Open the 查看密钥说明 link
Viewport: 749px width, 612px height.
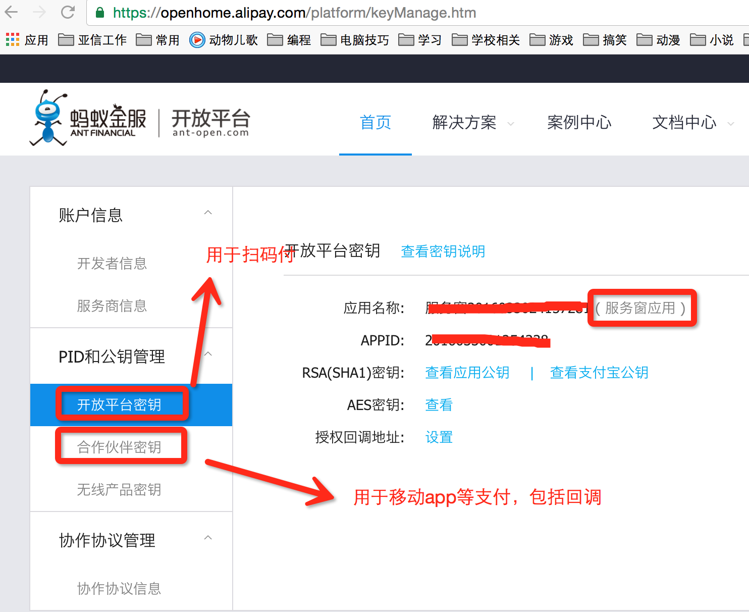click(443, 251)
